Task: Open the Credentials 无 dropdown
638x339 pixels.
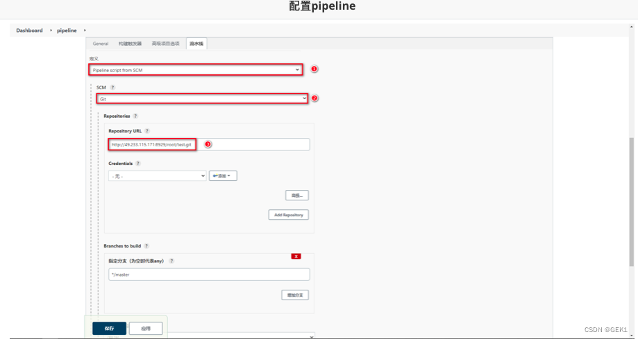Action: point(157,176)
